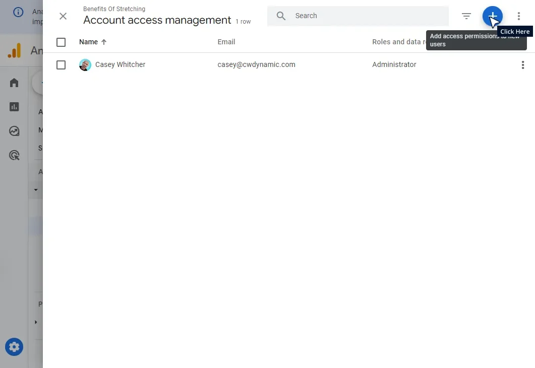Image resolution: width=535 pixels, height=368 pixels.
Task: Open the Home section in the sidebar
Action: [x=14, y=83]
